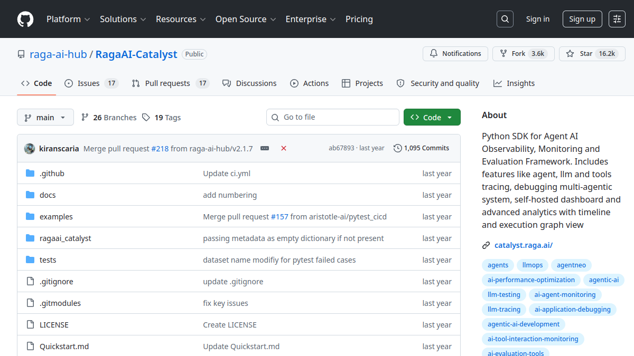Switch to the Security and quality tab
This screenshot has width=634, height=356.
438,83
